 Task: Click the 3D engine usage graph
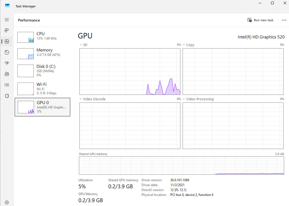(130, 72)
